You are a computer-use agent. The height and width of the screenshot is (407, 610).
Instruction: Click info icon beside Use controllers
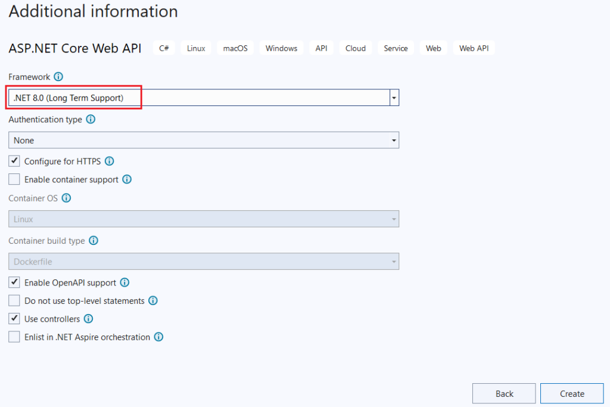(x=88, y=319)
